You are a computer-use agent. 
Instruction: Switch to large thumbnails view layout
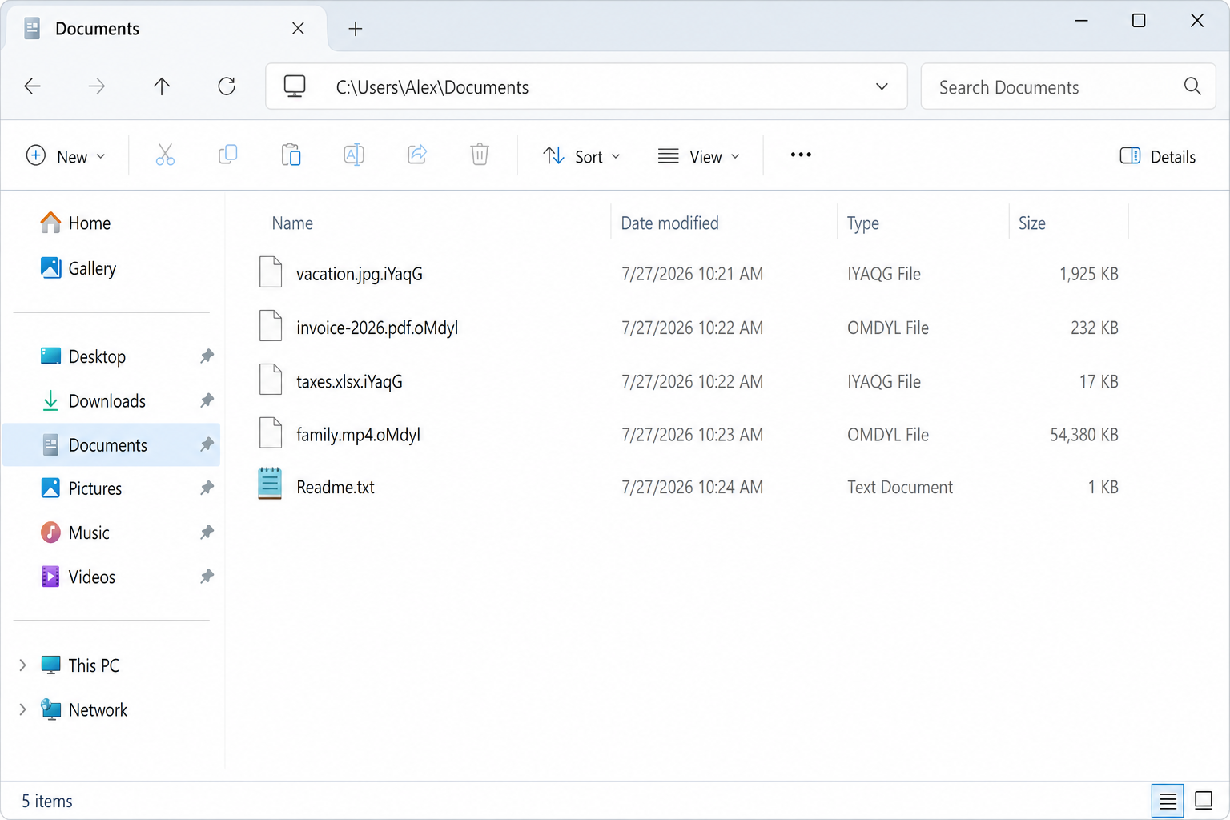pos(1204,801)
